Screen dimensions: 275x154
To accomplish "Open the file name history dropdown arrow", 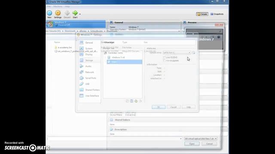I will click(180, 139).
